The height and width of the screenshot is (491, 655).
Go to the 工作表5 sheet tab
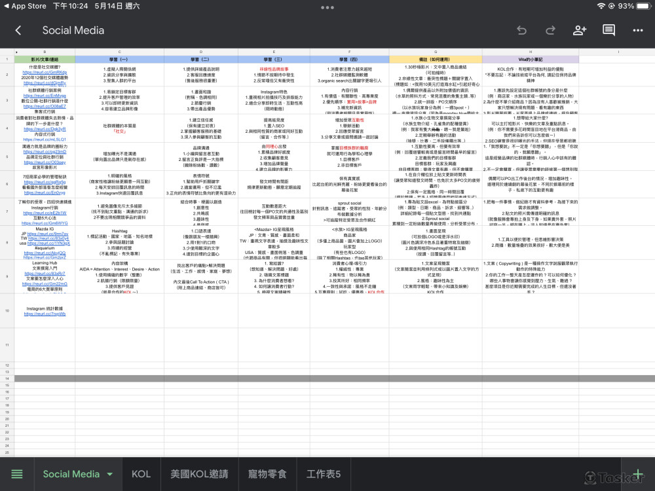point(324,474)
